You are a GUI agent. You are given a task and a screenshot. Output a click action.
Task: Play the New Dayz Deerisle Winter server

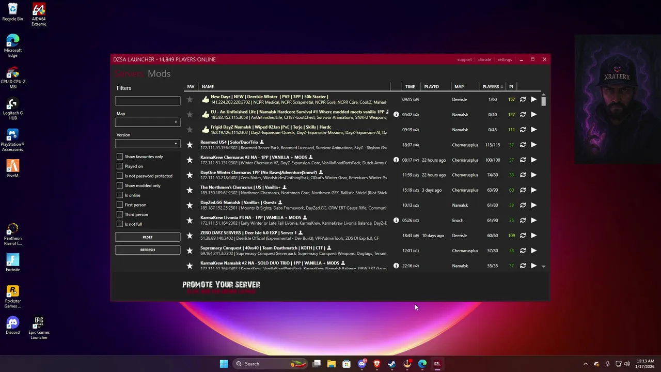click(x=534, y=99)
